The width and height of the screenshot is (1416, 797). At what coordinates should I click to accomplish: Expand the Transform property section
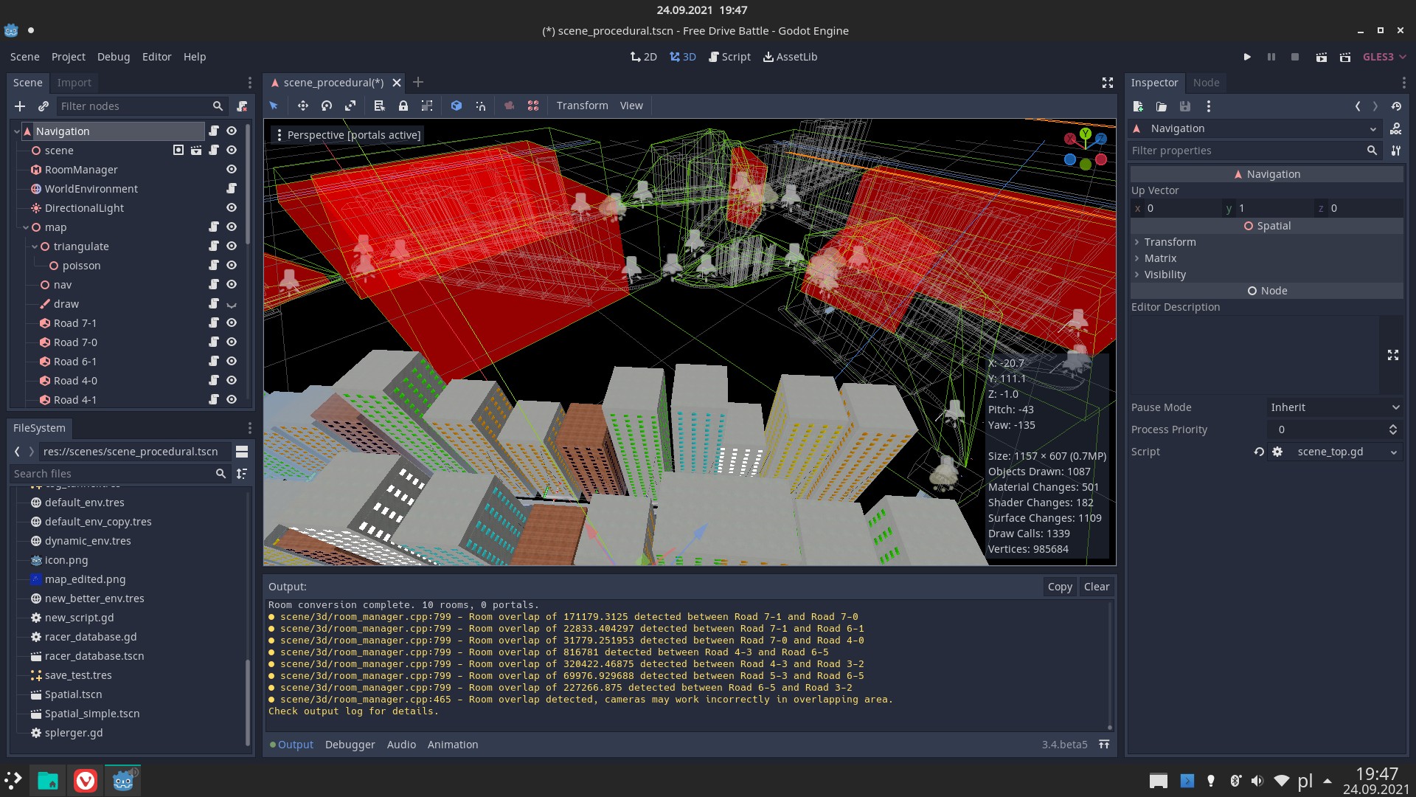(1170, 242)
